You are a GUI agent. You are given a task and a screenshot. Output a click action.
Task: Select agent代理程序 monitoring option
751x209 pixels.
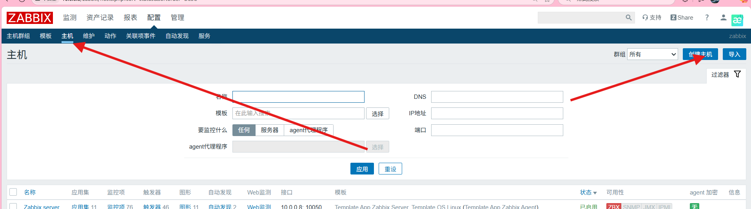(x=308, y=130)
